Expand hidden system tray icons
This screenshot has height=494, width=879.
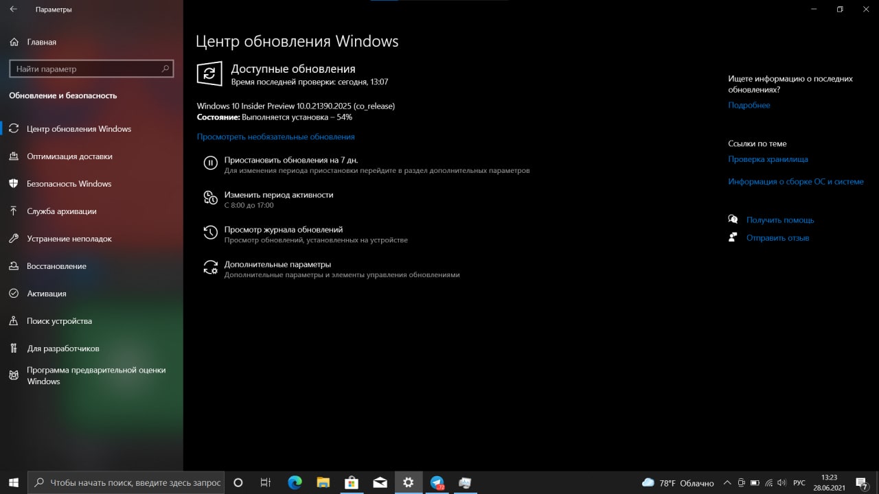pos(726,483)
